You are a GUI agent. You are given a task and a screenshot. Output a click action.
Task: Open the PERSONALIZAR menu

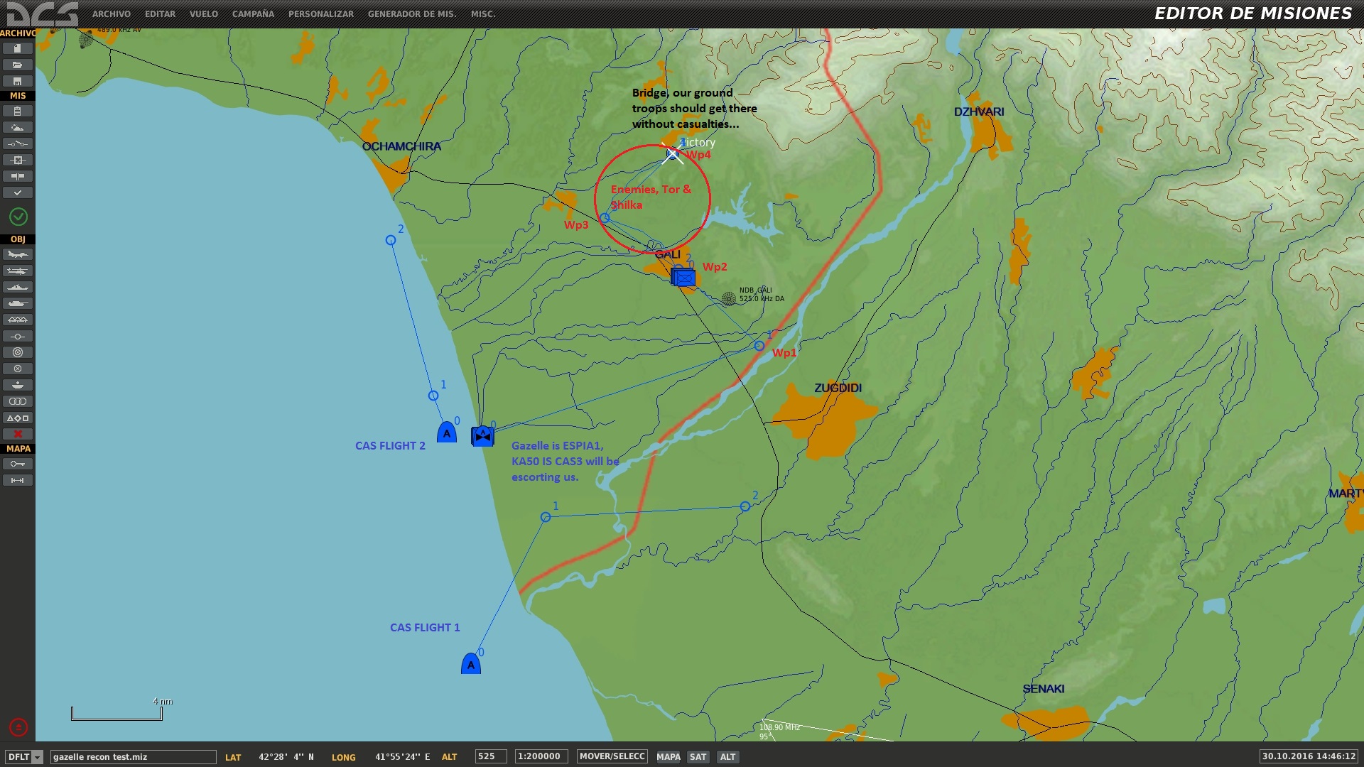(x=321, y=14)
